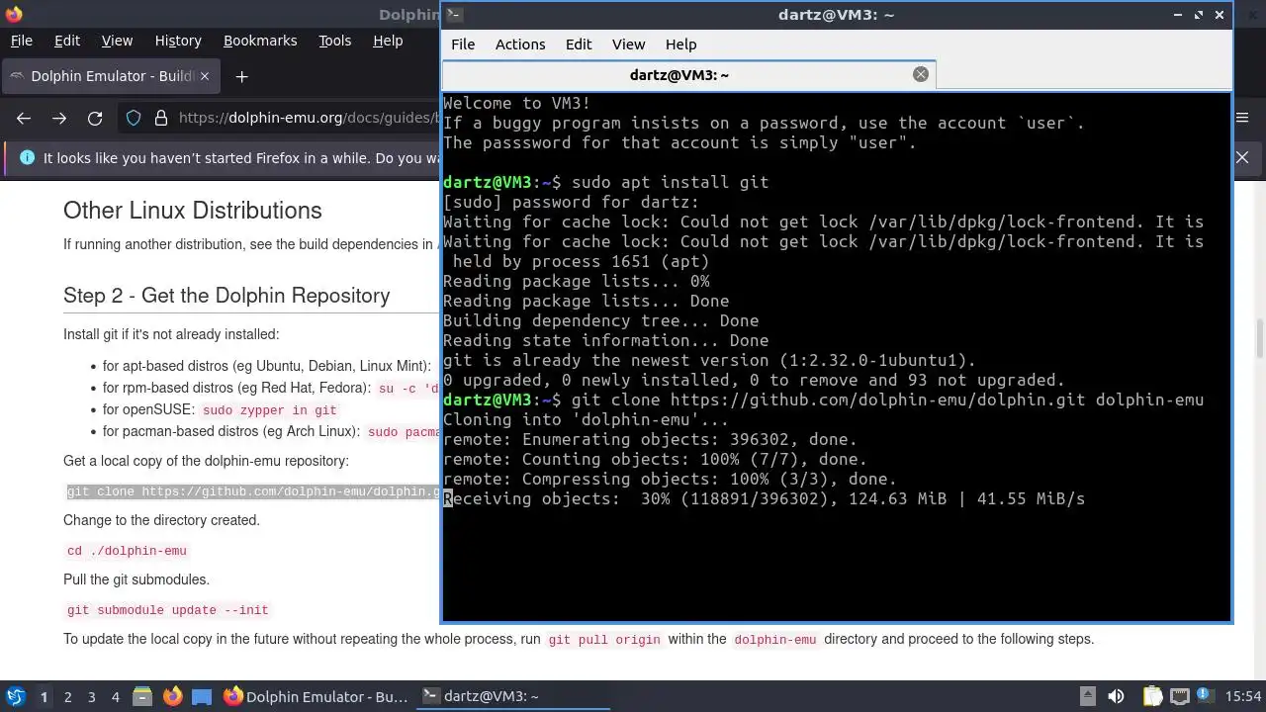This screenshot has height=712, width=1266.
Task: Dismiss the Firefox notification bar
Action: point(1242,157)
